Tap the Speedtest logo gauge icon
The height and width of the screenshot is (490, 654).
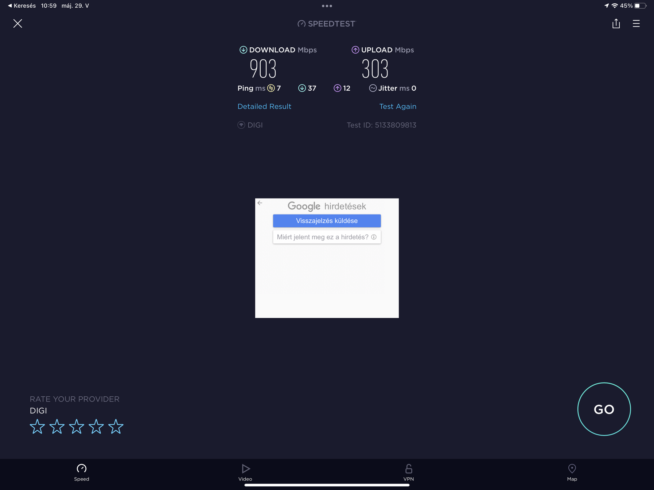[301, 24]
